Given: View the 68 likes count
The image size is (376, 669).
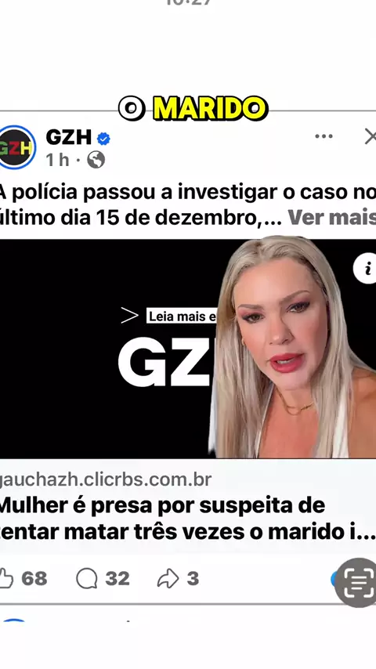Looking at the screenshot, I should tap(34, 579).
